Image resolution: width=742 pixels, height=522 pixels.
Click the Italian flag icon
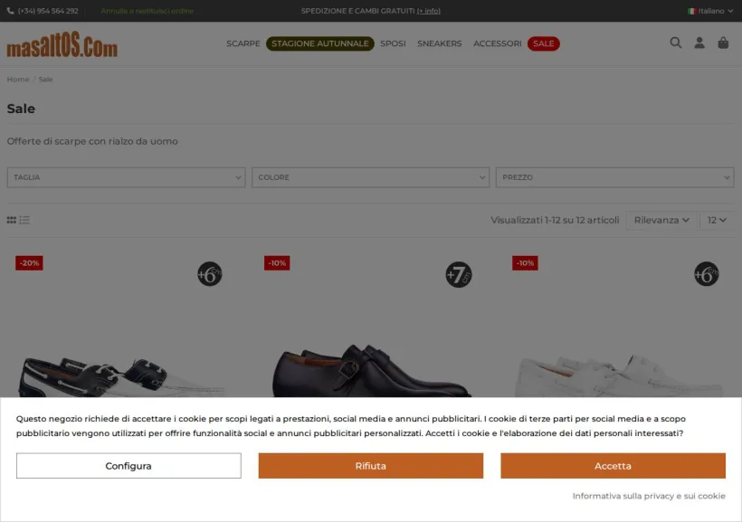(x=691, y=11)
